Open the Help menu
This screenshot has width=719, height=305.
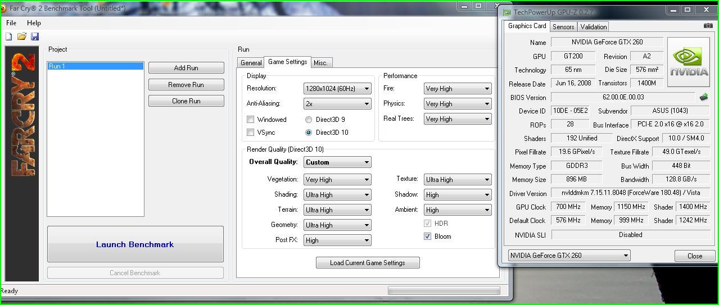[x=34, y=23]
